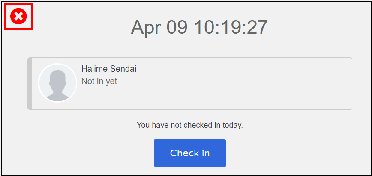Click the 10:19:27 clock time display
Screen dimensions: 372x176
point(231,27)
